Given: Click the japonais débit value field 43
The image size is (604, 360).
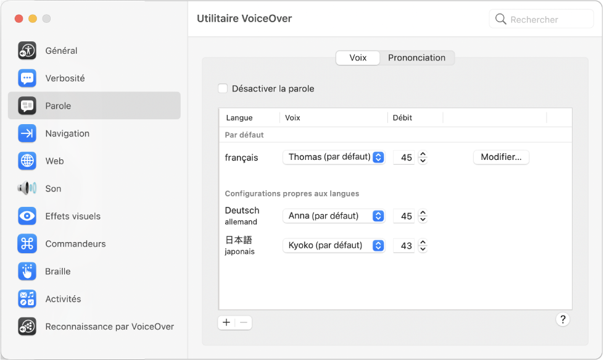Looking at the screenshot, I should 403,246.
